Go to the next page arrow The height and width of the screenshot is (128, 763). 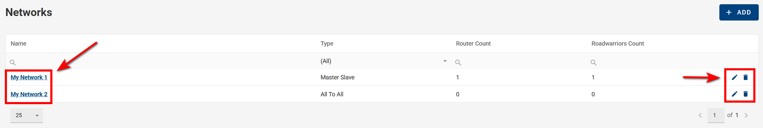point(746,115)
